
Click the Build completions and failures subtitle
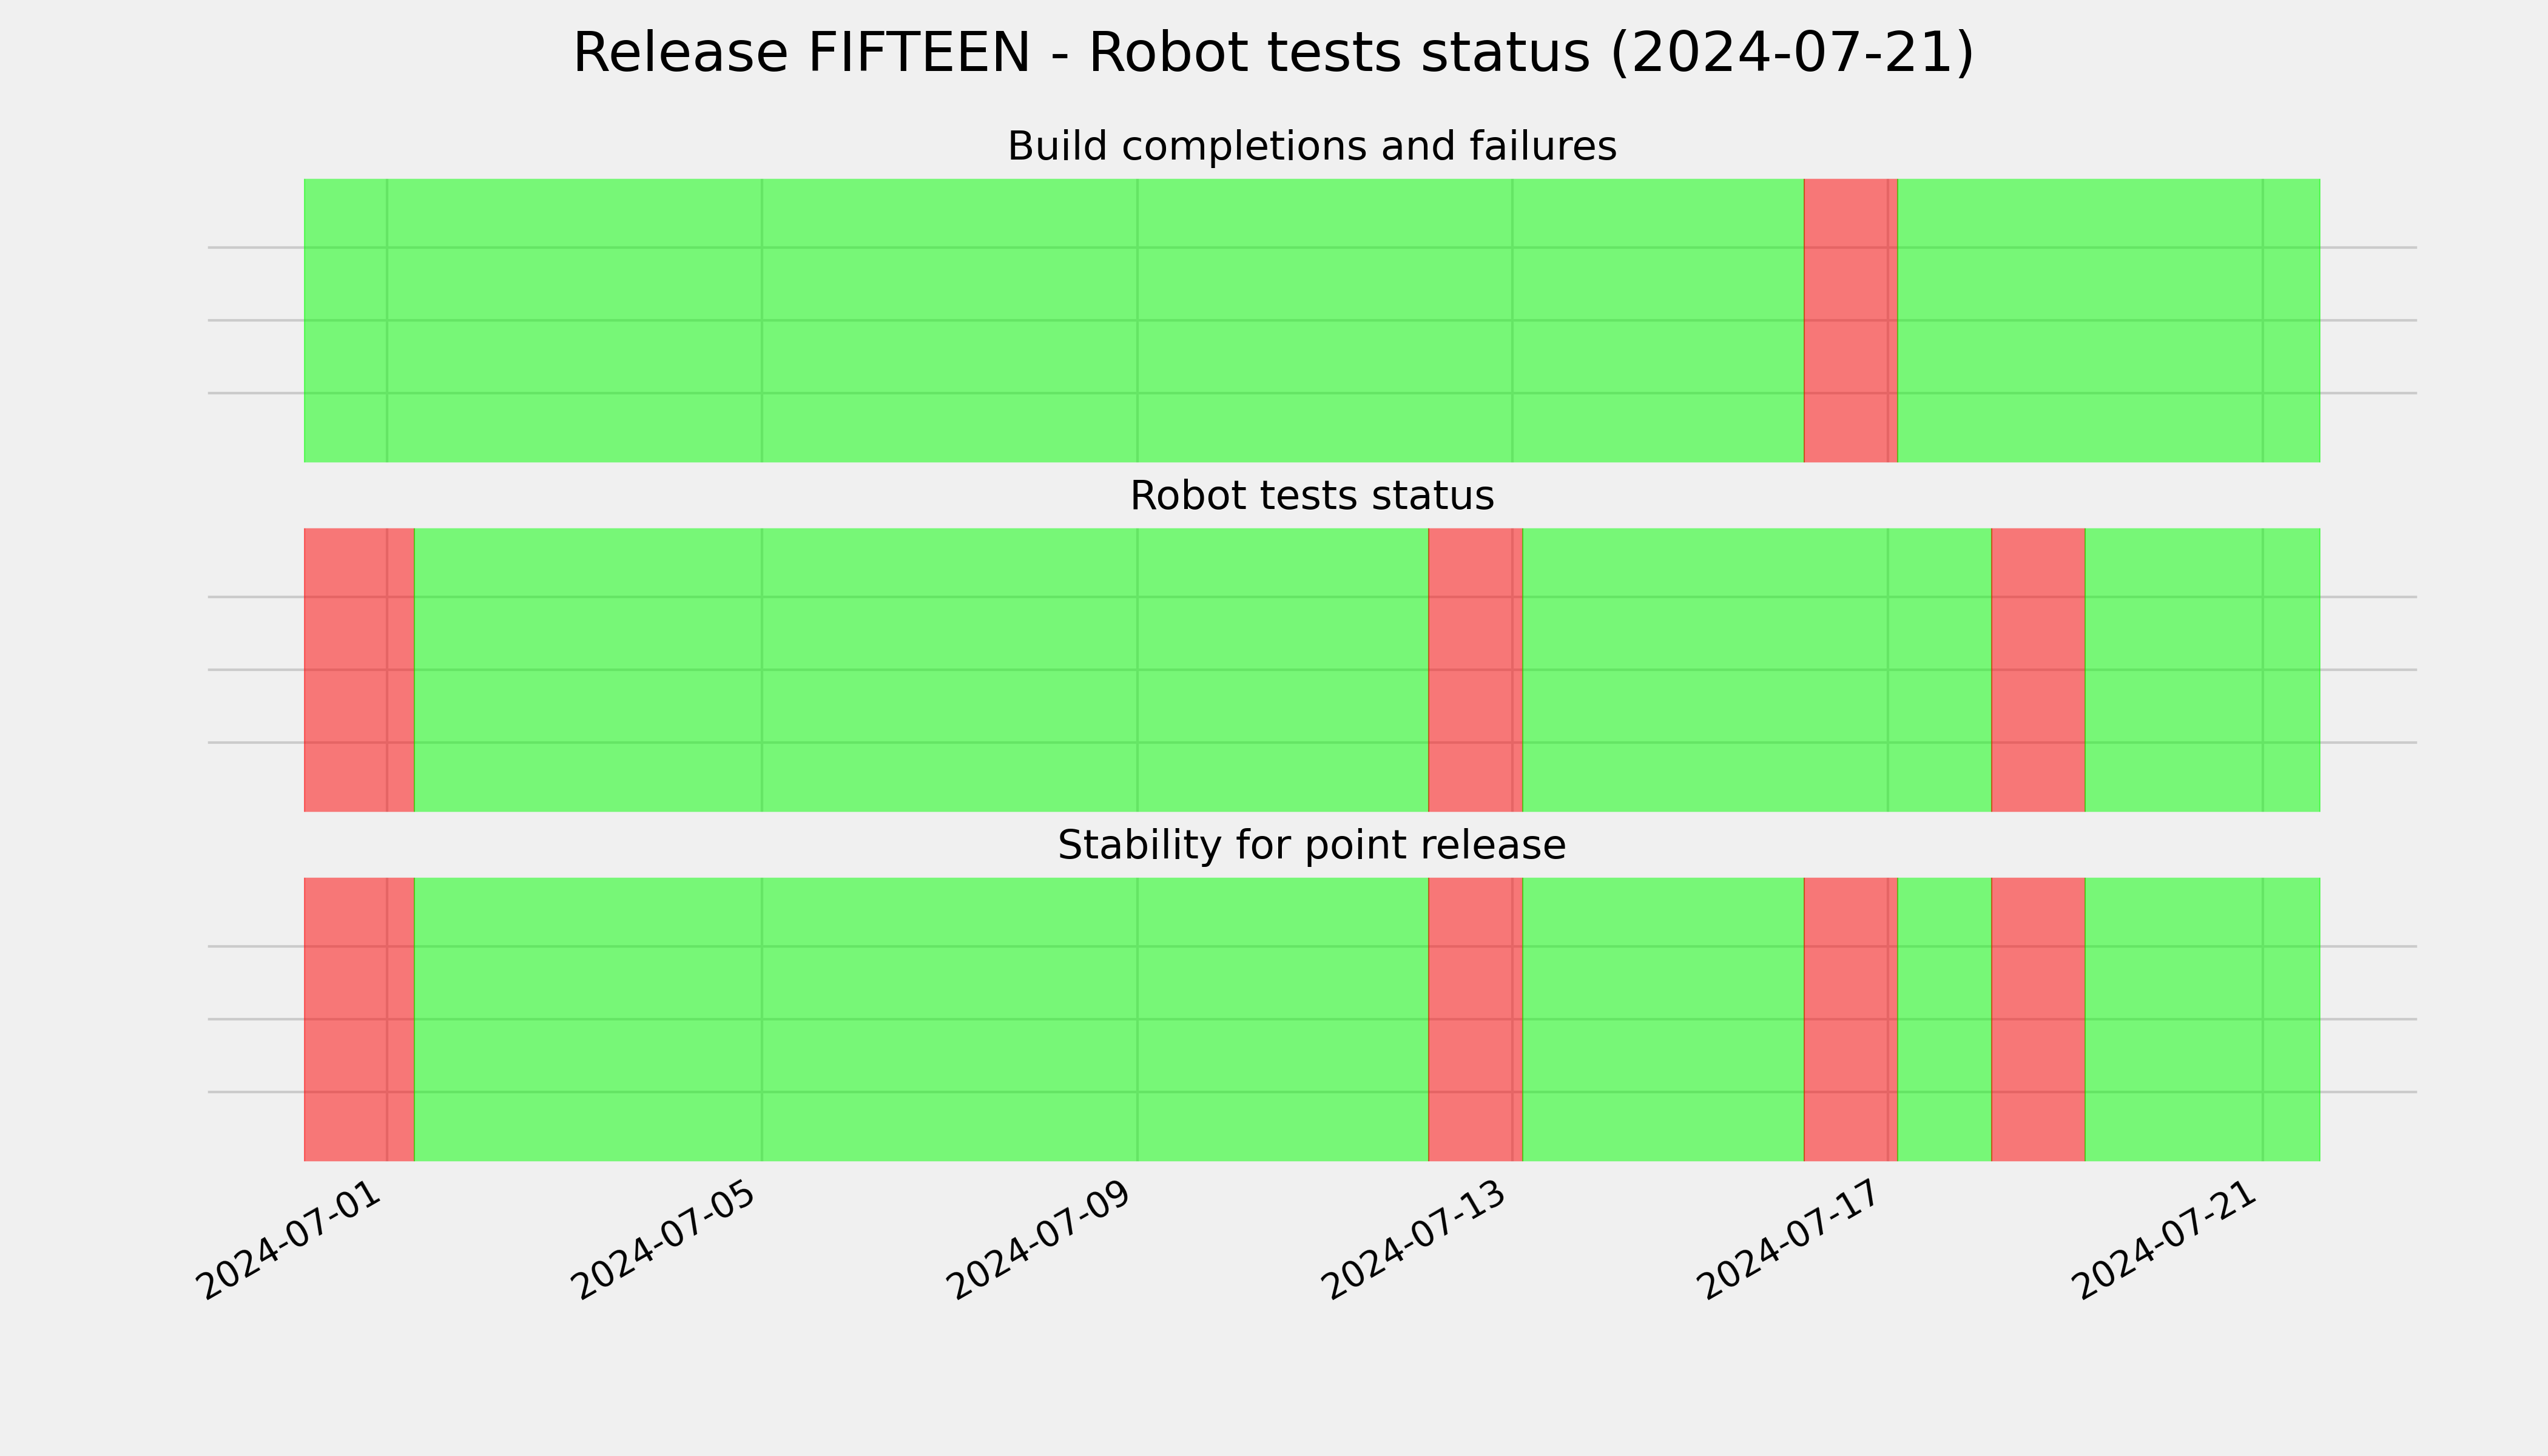(x=1312, y=146)
